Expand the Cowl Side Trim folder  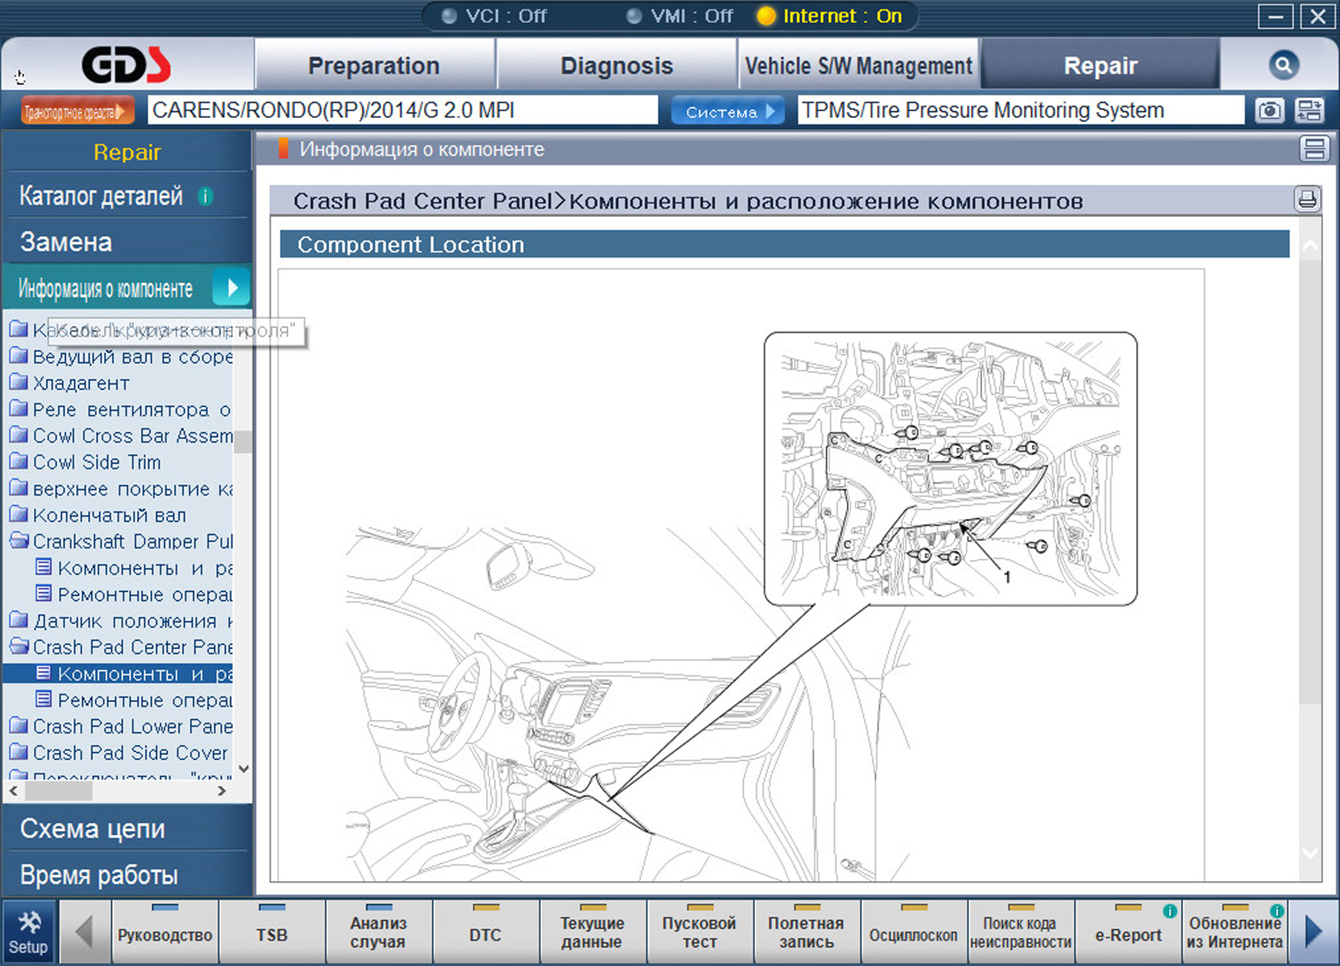(x=19, y=462)
